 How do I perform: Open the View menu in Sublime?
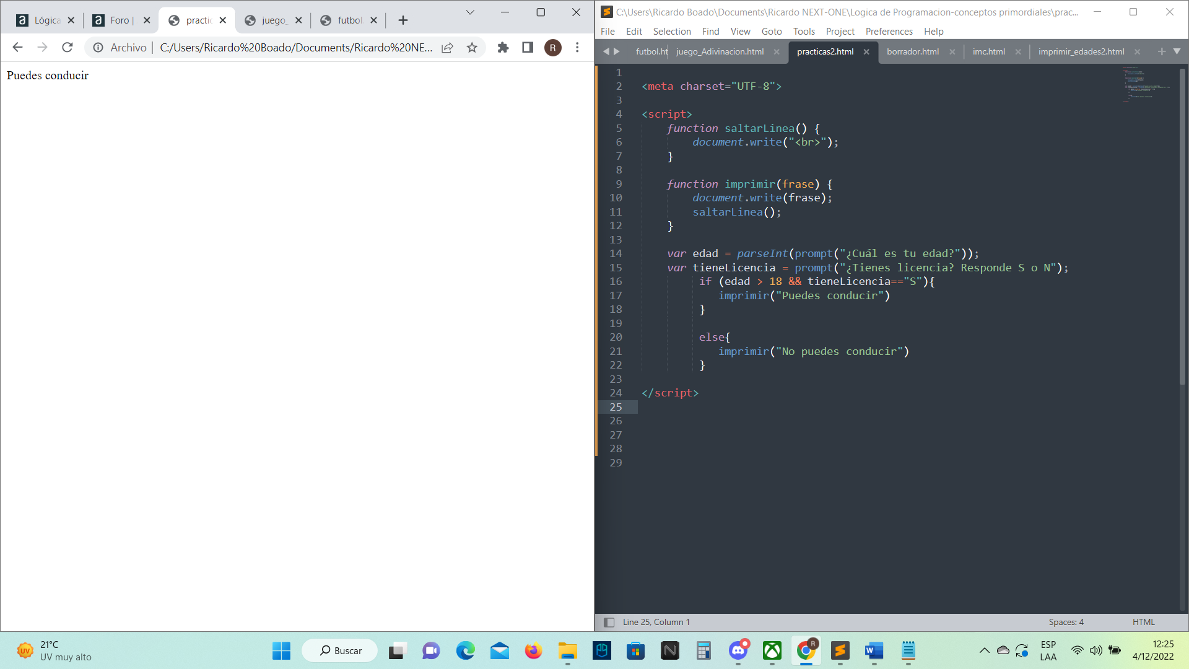click(740, 32)
